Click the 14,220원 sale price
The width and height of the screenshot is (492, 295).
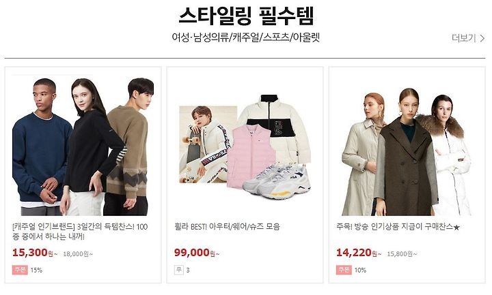pyautogui.click(x=359, y=253)
